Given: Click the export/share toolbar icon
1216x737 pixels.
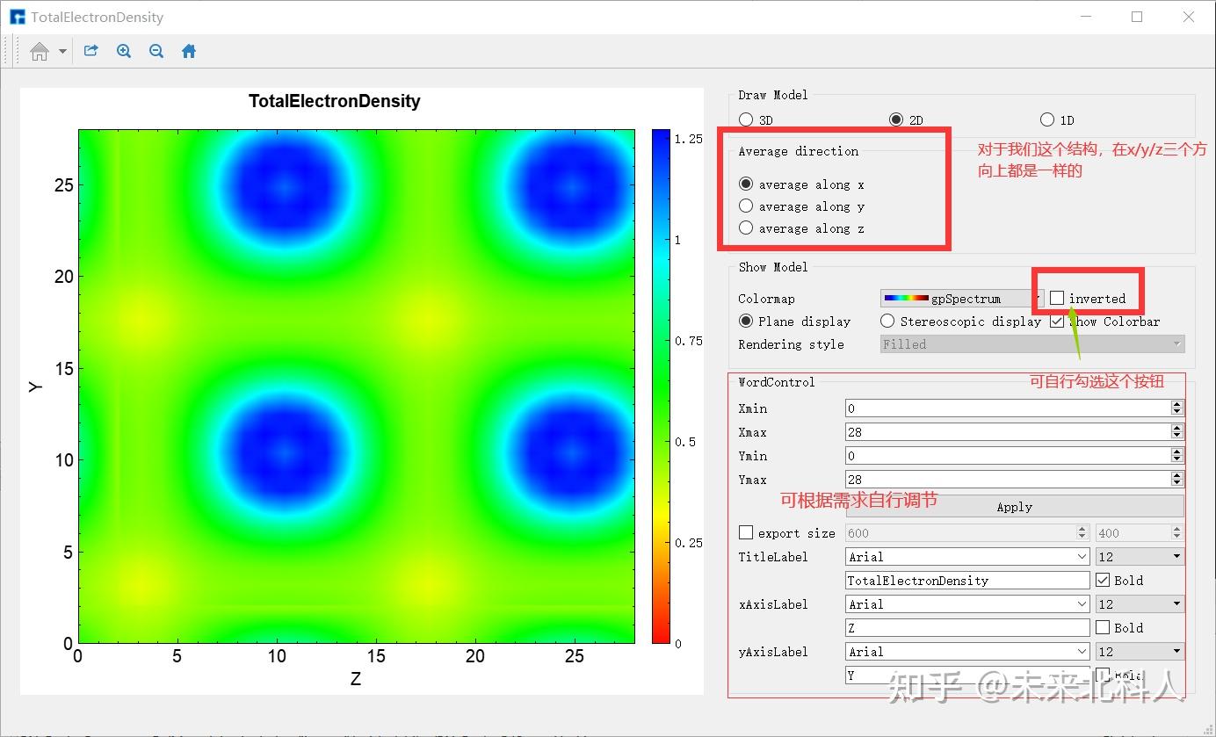Looking at the screenshot, I should pos(90,51).
